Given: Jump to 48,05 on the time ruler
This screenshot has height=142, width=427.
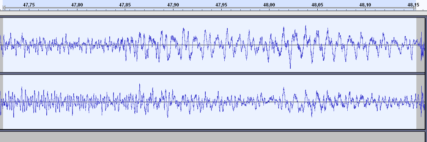Looking at the screenshot, I should click(x=317, y=5).
